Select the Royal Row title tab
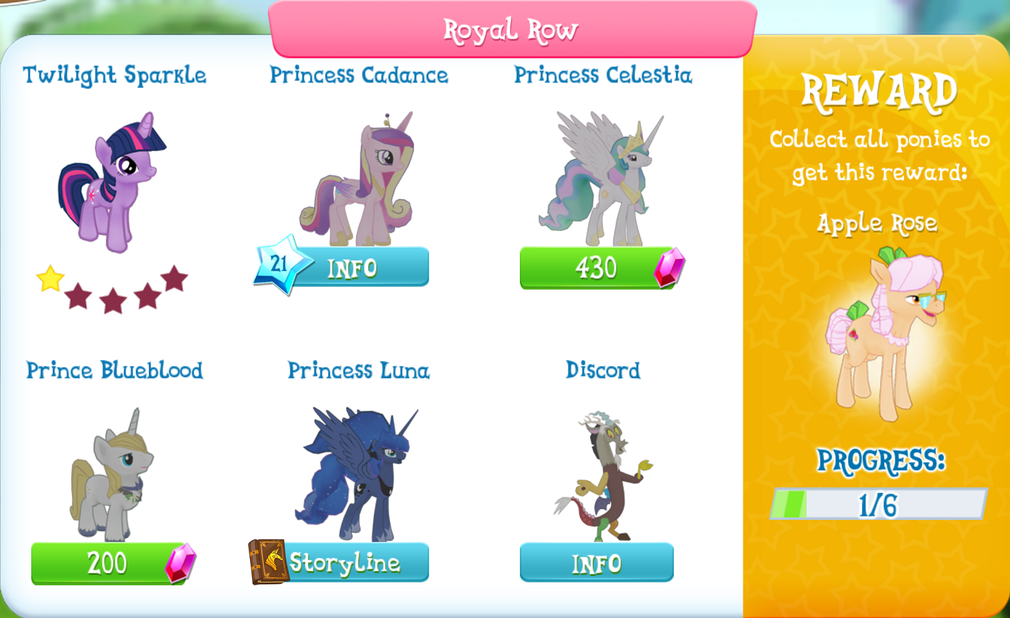This screenshot has width=1010, height=618. click(x=513, y=30)
